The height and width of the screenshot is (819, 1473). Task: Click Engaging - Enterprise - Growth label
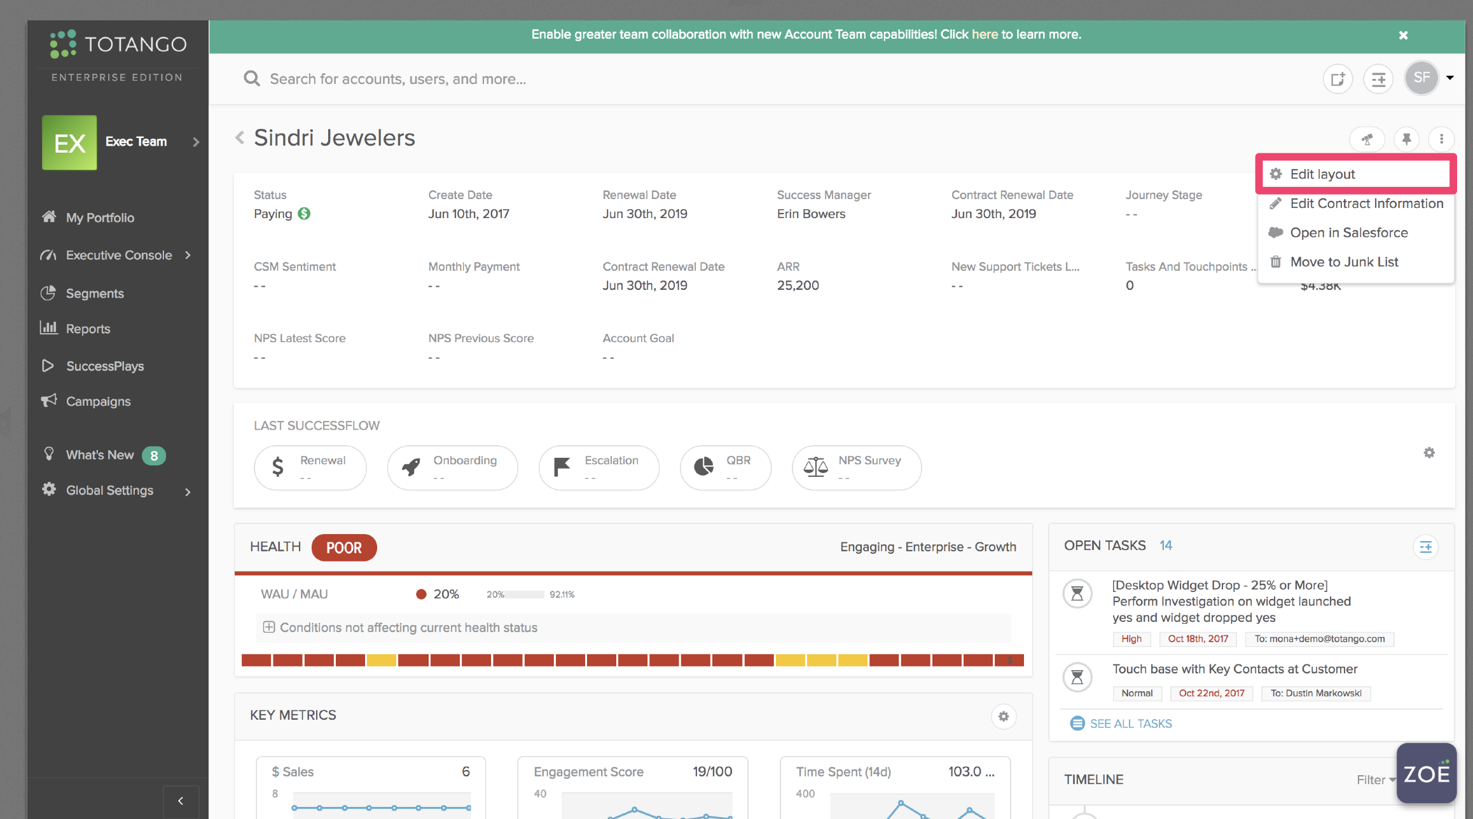(928, 547)
